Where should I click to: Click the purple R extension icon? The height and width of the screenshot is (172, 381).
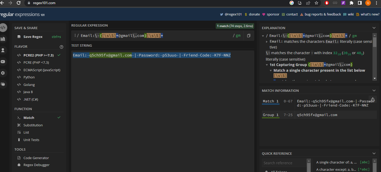click(x=343, y=3)
